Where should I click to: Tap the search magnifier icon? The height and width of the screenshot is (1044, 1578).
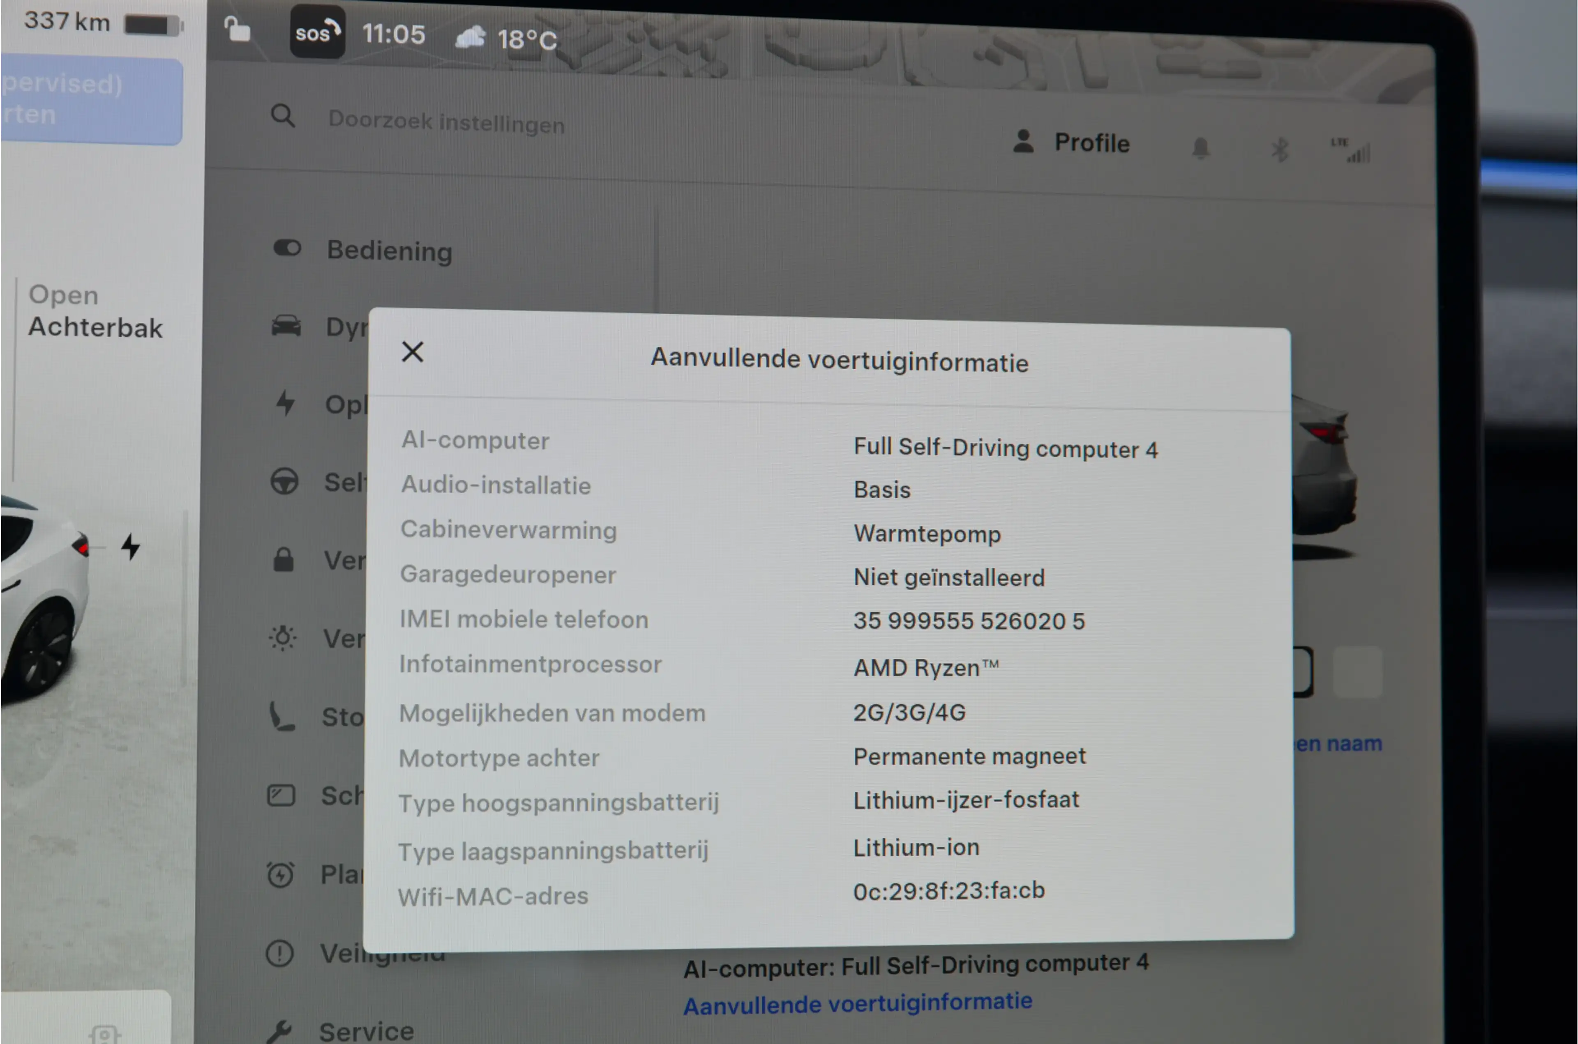pos(282,116)
